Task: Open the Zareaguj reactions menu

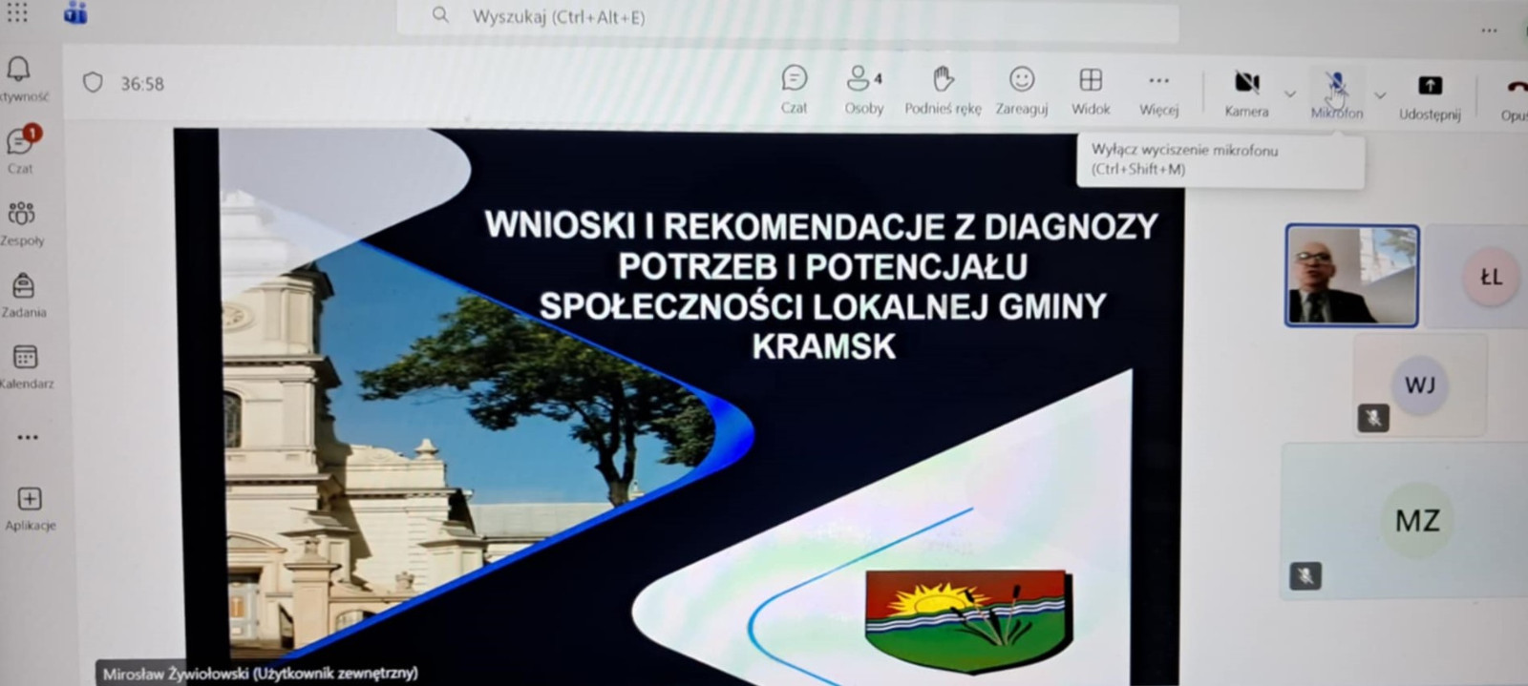Action: 1021,90
